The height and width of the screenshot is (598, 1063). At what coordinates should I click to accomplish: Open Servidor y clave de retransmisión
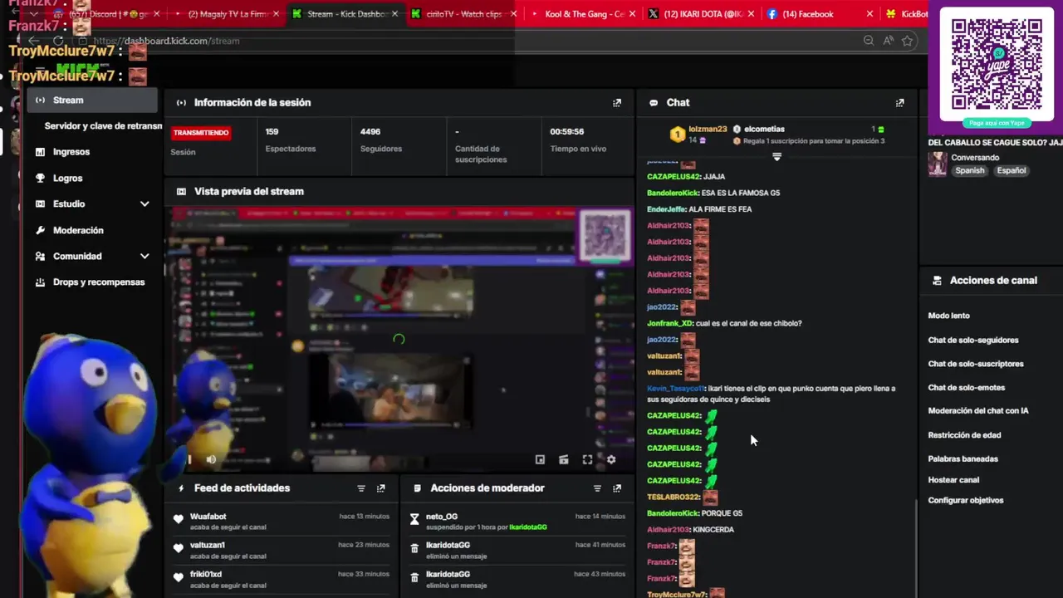103,126
